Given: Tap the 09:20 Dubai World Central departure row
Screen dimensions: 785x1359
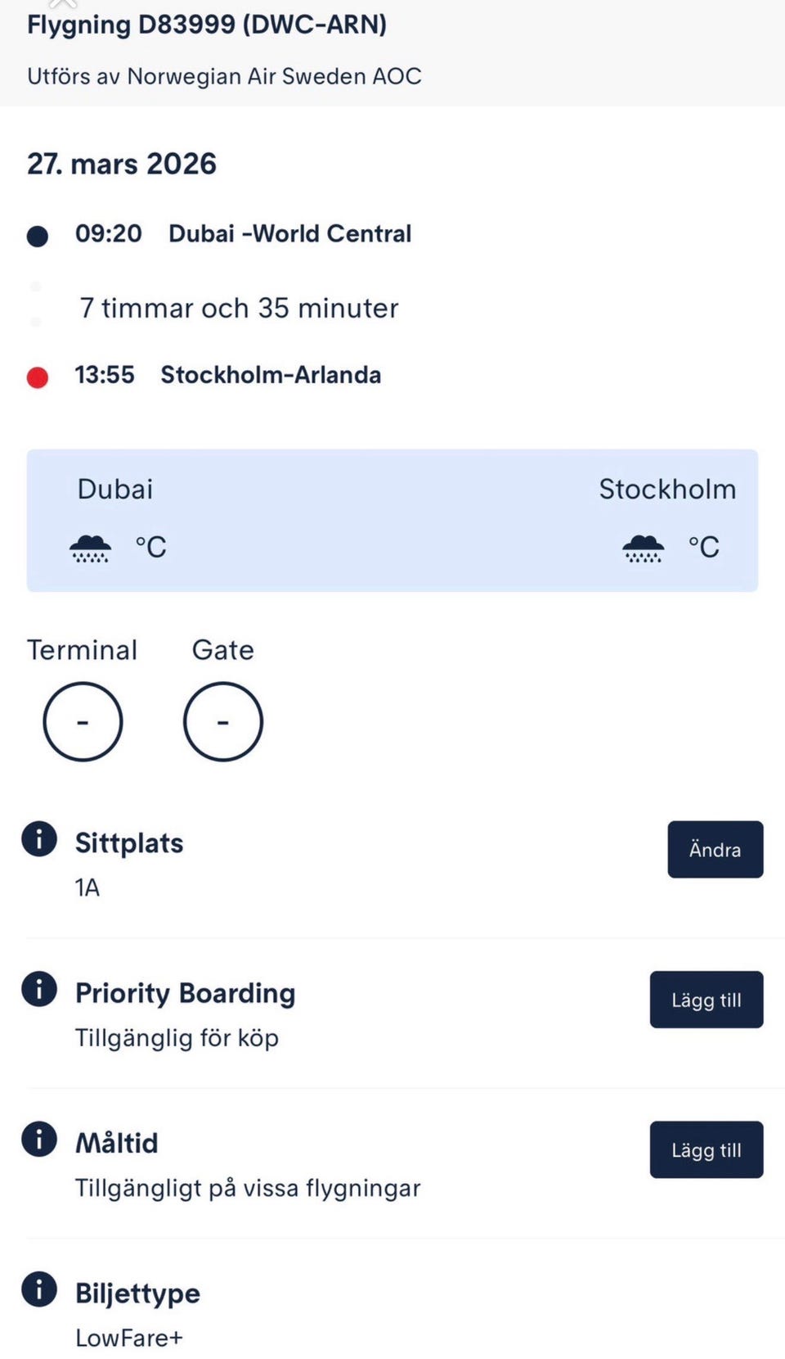Looking at the screenshot, I should point(243,234).
